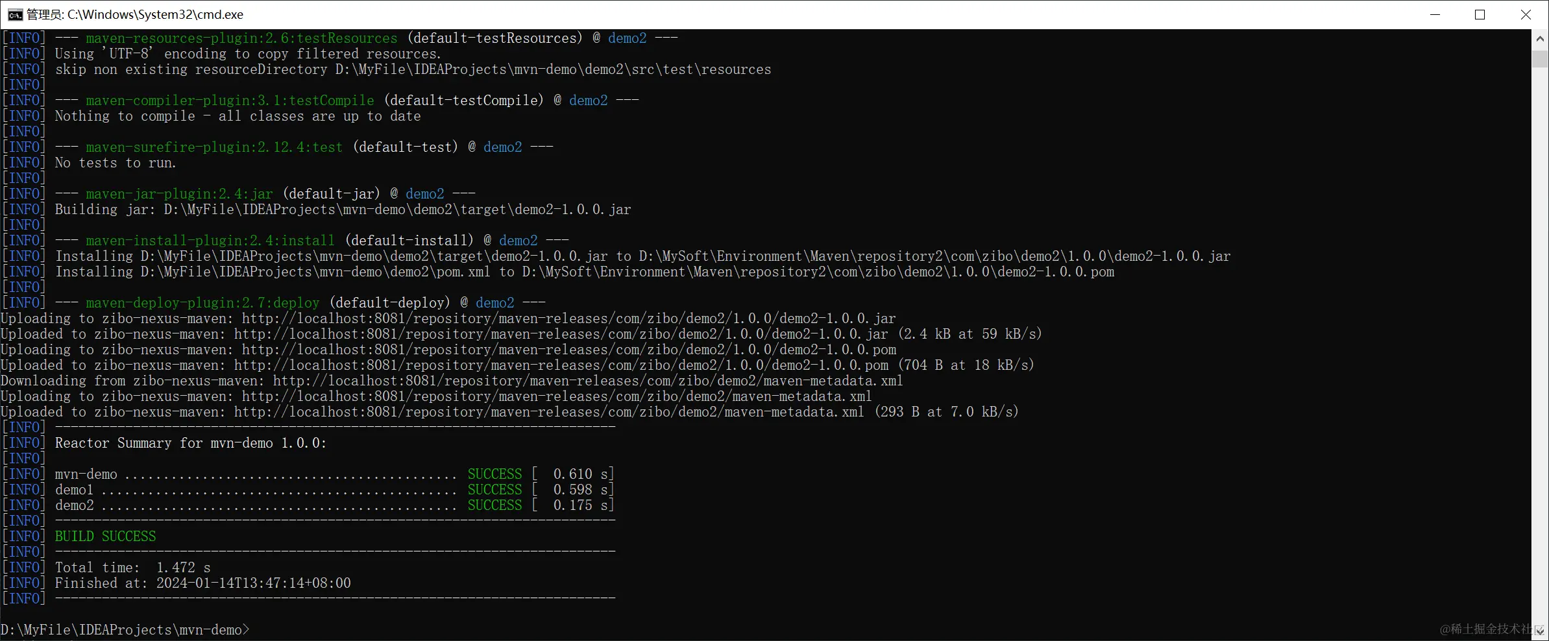This screenshot has width=1549, height=641.
Task: Click the 'Building jar:' output line
Action: tap(343, 210)
